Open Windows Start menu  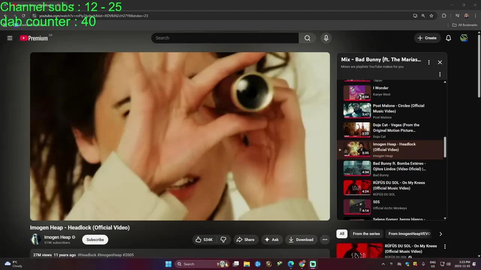pyautogui.click(x=168, y=264)
